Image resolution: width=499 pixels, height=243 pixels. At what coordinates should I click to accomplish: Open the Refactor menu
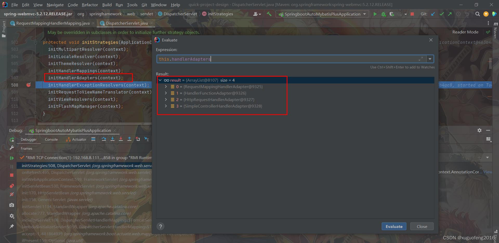click(90, 5)
